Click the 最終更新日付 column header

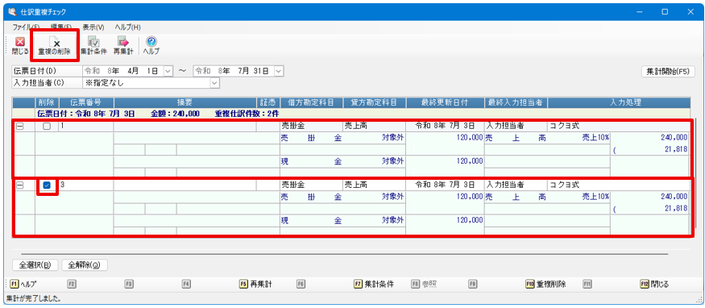tap(445, 102)
